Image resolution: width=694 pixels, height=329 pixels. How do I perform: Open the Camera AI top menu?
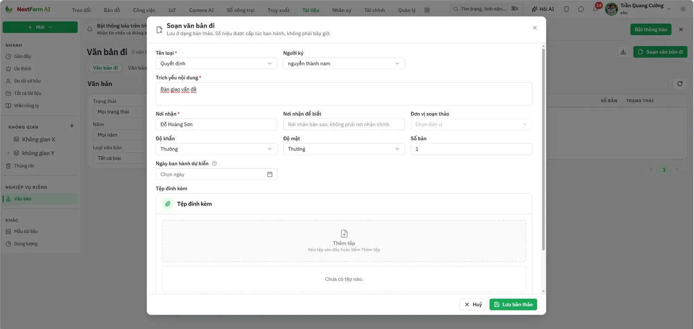(x=201, y=10)
